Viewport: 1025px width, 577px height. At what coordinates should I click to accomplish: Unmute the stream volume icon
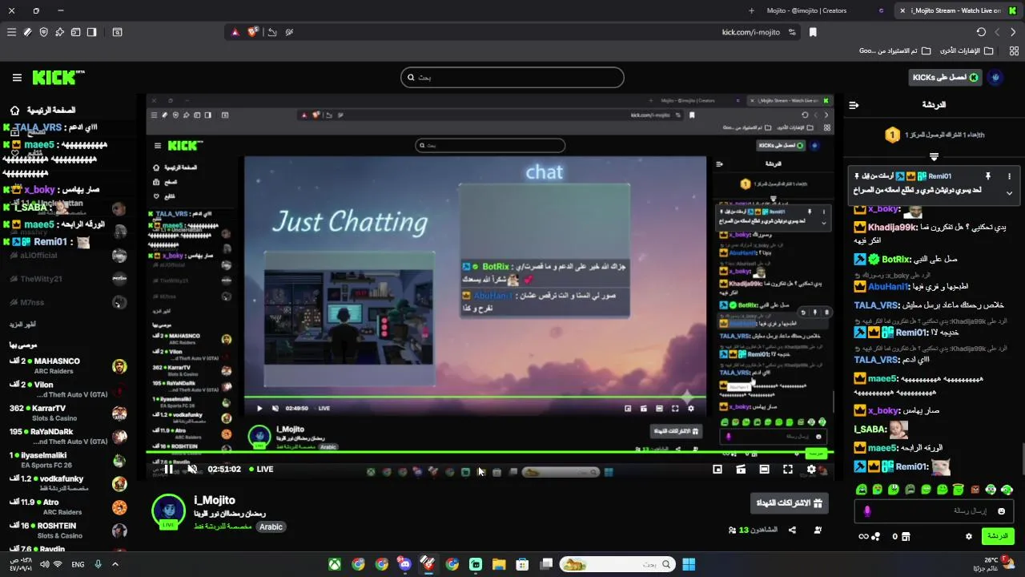point(192,470)
